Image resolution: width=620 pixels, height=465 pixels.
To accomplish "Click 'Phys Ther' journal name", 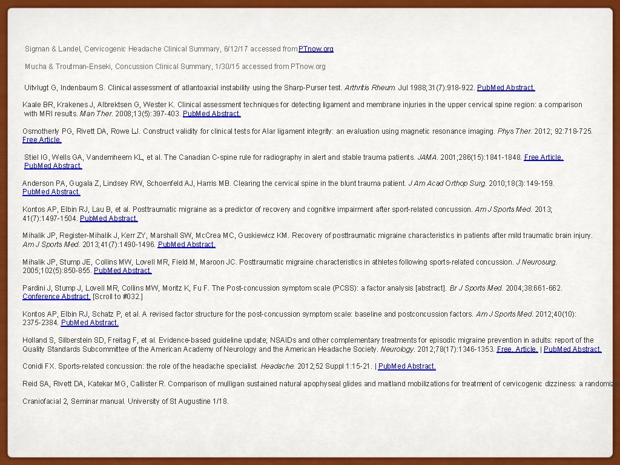I will coord(515,131).
